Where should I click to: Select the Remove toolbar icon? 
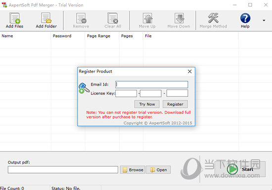[x=81, y=20]
